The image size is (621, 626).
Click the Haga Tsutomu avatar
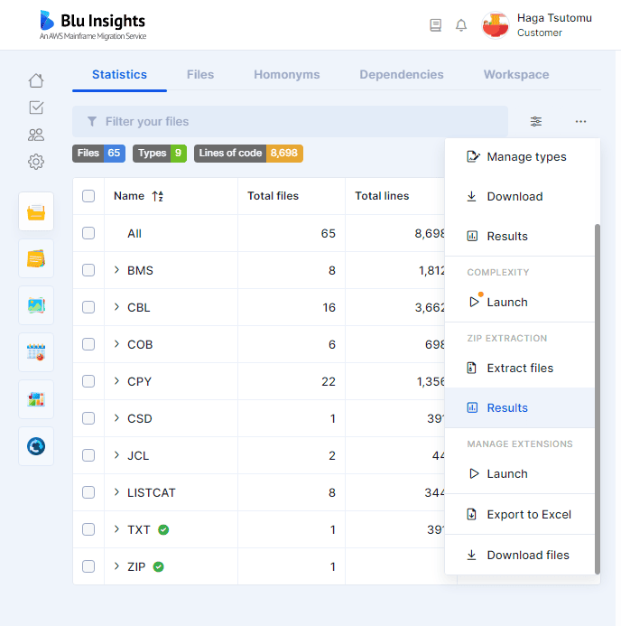(496, 25)
